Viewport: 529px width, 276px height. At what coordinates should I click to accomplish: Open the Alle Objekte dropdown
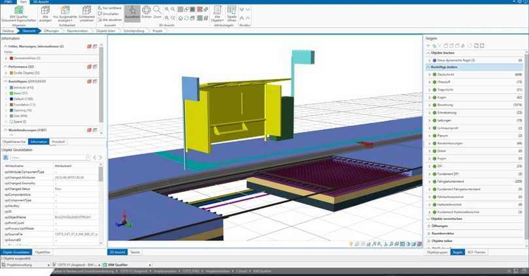pos(216,13)
